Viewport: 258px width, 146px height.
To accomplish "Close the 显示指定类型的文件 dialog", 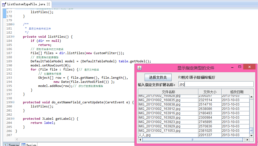I will tap(250, 67).
